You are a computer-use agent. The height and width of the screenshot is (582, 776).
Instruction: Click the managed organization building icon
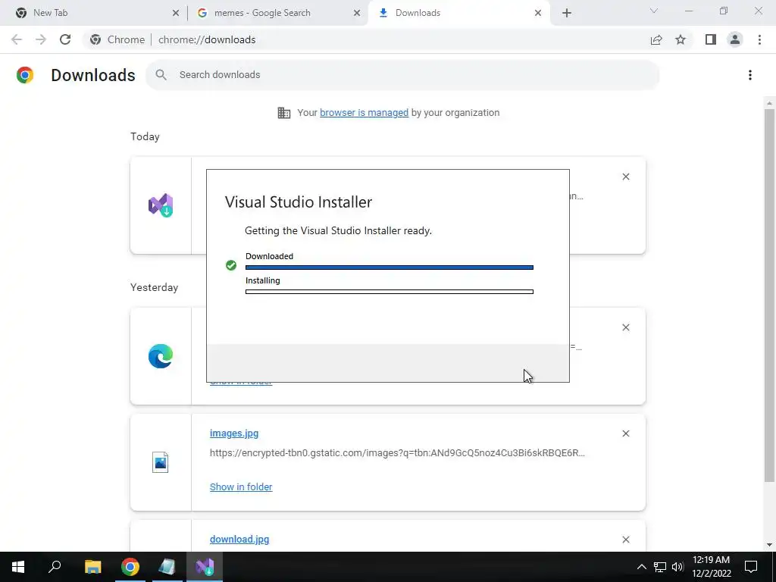[x=284, y=113]
